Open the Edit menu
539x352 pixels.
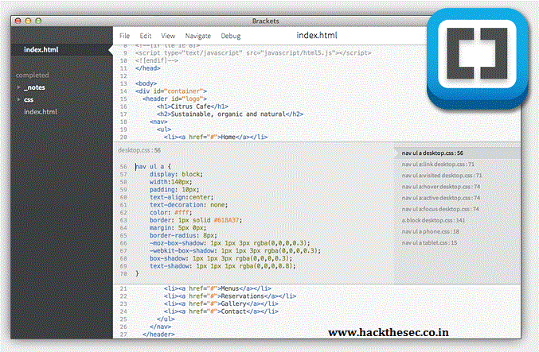[146, 36]
